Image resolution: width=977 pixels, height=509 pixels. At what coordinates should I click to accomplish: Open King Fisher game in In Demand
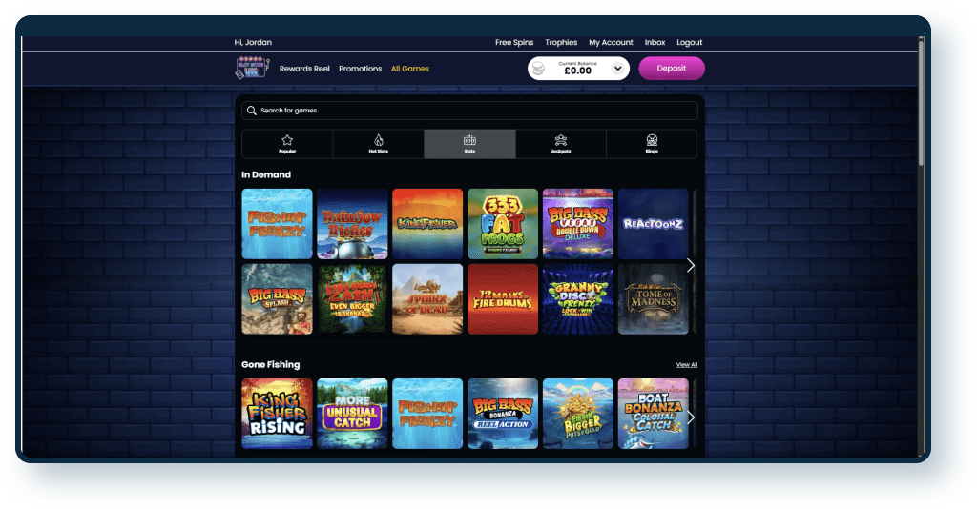(x=427, y=224)
